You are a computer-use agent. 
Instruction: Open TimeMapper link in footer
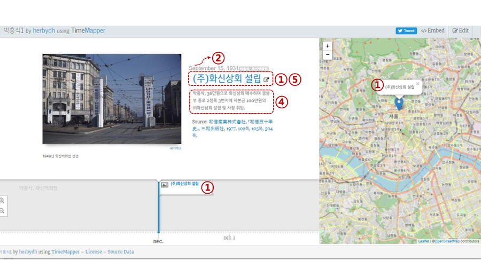(x=65, y=252)
